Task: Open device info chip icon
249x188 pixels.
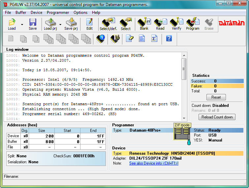Action: [x=100, y=39]
